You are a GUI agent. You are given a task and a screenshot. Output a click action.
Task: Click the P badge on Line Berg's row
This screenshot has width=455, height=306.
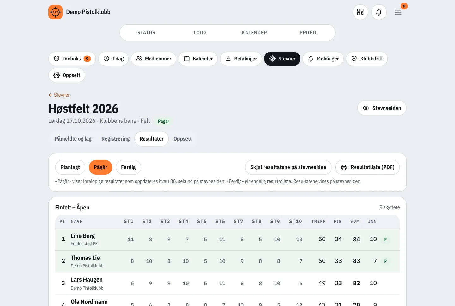coord(385,240)
